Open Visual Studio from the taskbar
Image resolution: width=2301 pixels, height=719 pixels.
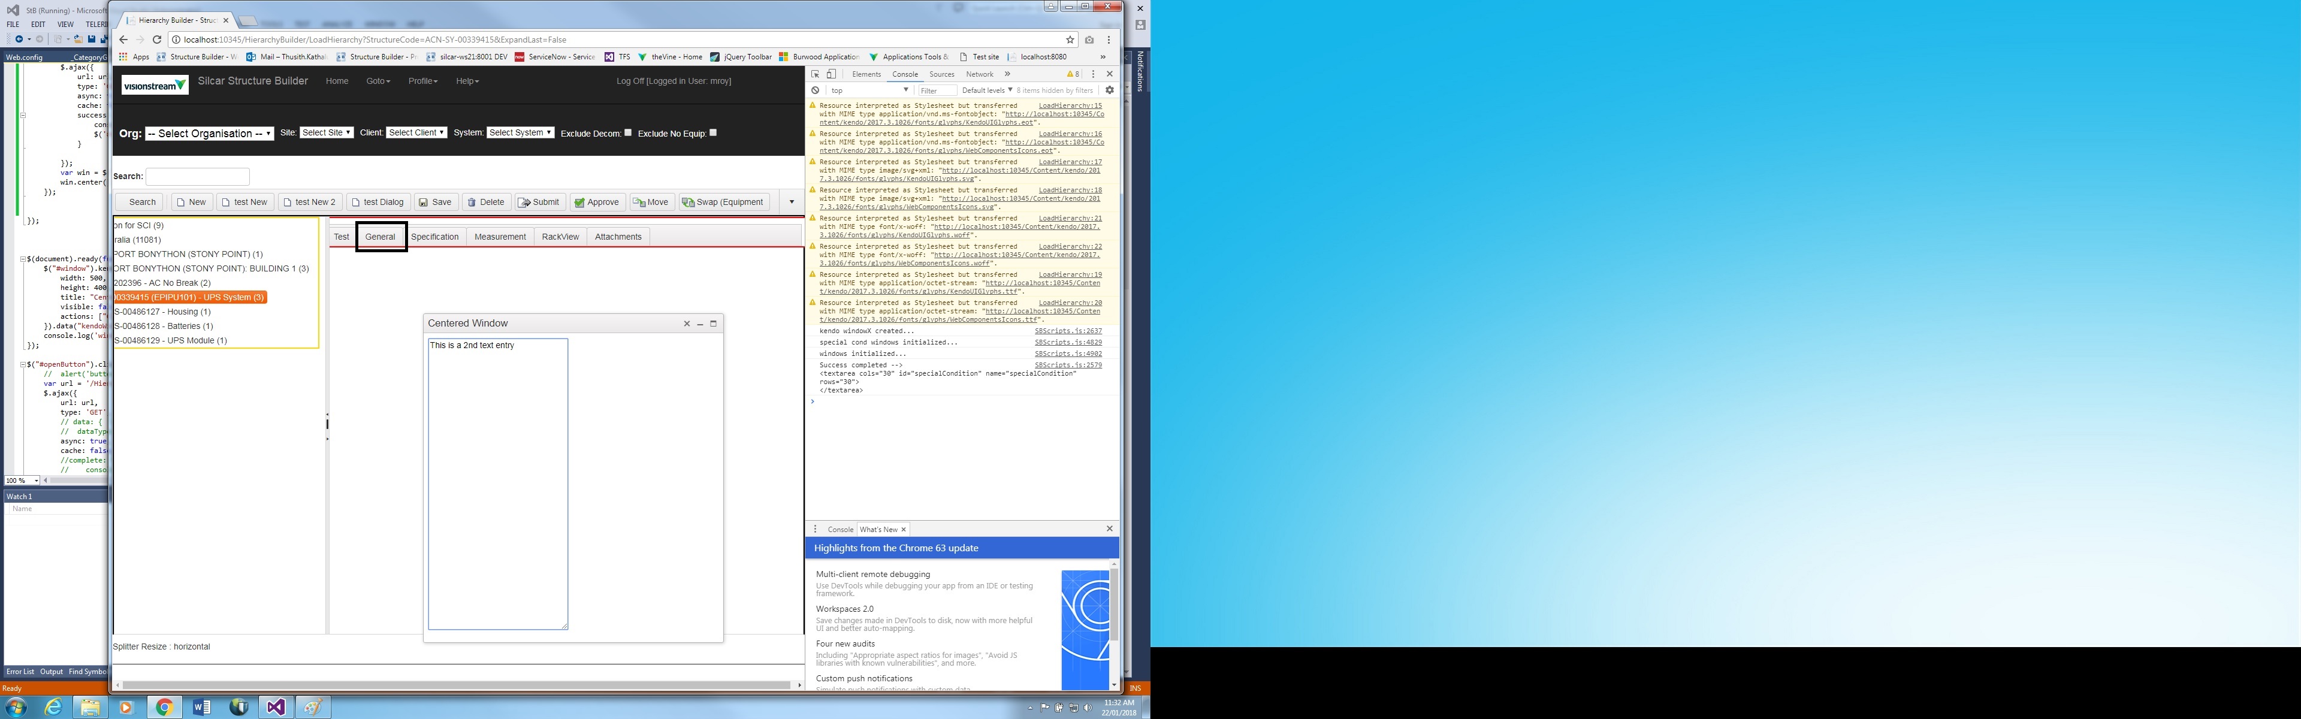coord(275,708)
